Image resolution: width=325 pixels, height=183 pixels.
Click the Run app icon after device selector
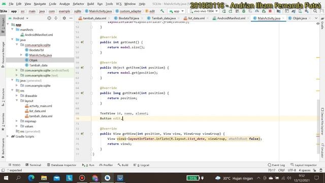224,11
